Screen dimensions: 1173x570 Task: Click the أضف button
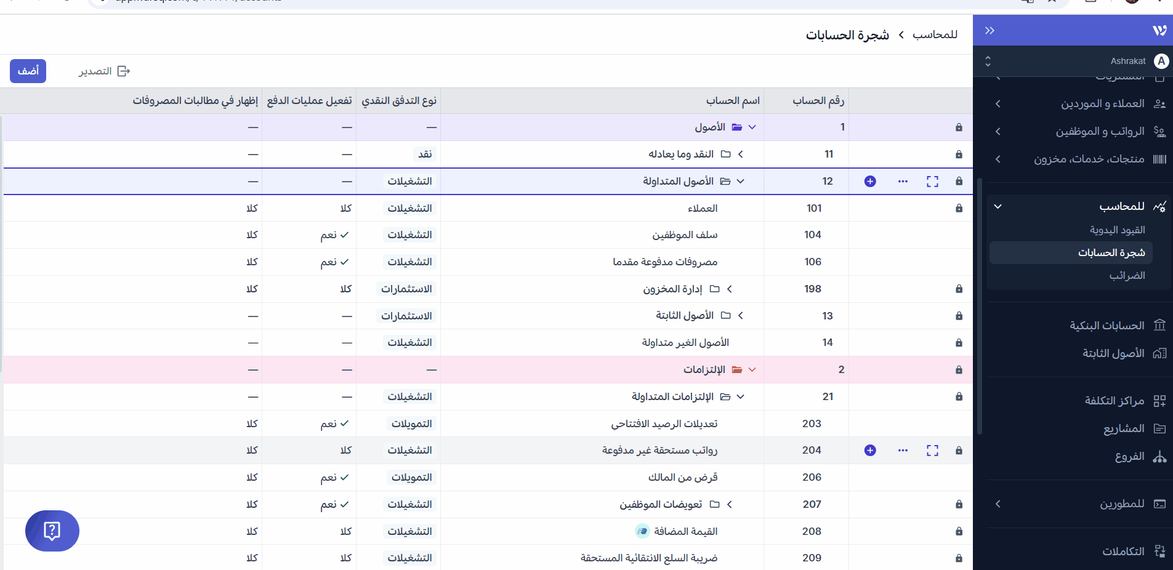28,71
